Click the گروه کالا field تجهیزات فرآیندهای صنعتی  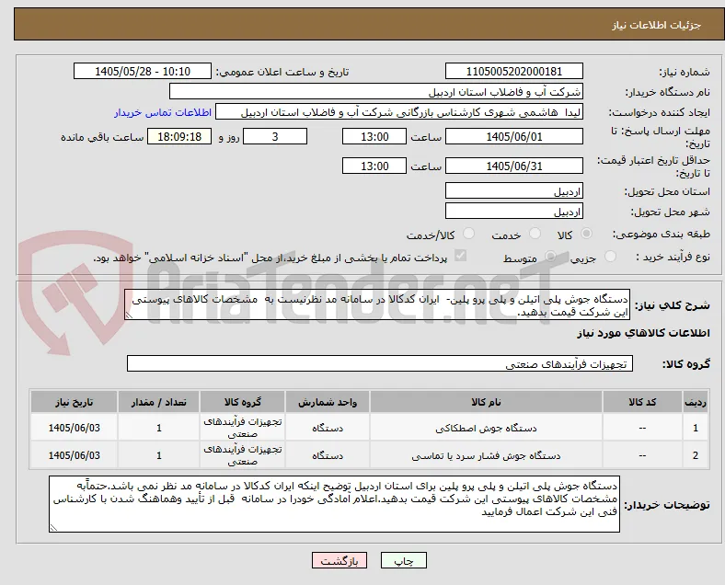pos(380,363)
